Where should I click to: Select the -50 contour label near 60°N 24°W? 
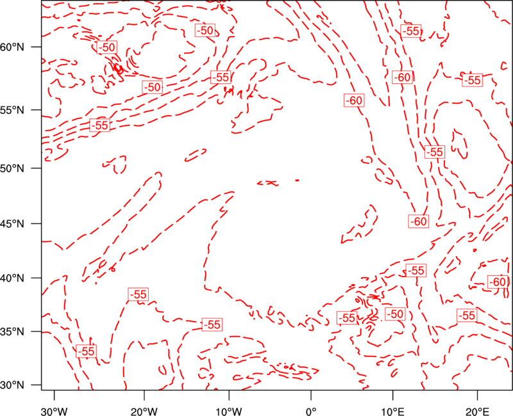pyautogui.click(x=107, y=47)
